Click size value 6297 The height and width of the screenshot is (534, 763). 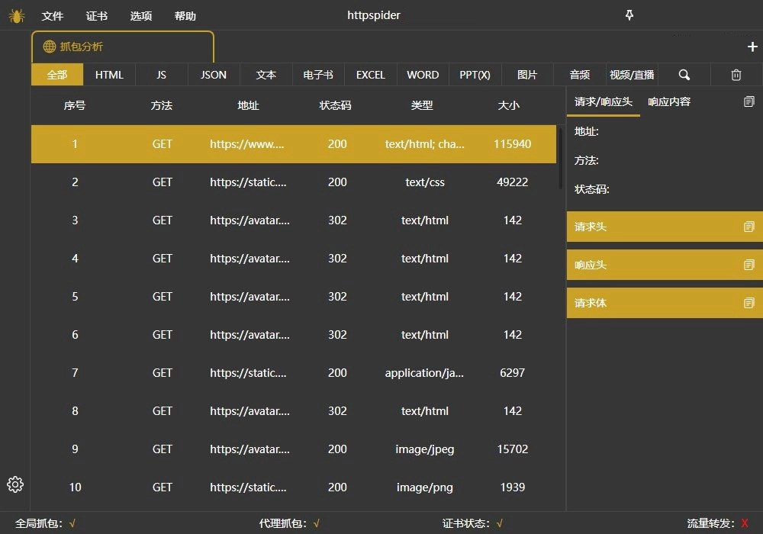(513, 373)
